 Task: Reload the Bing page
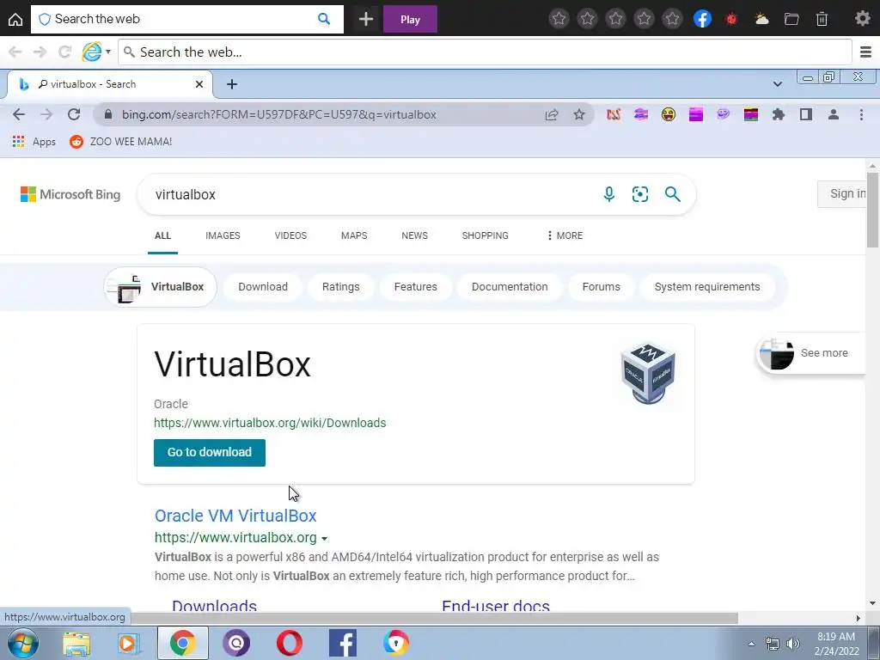(x=74, y=114)
